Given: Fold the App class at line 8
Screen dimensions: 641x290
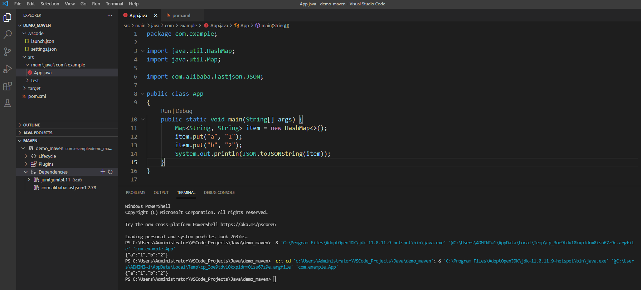Looking at the screenshot, I should click(x=143, y=94).
